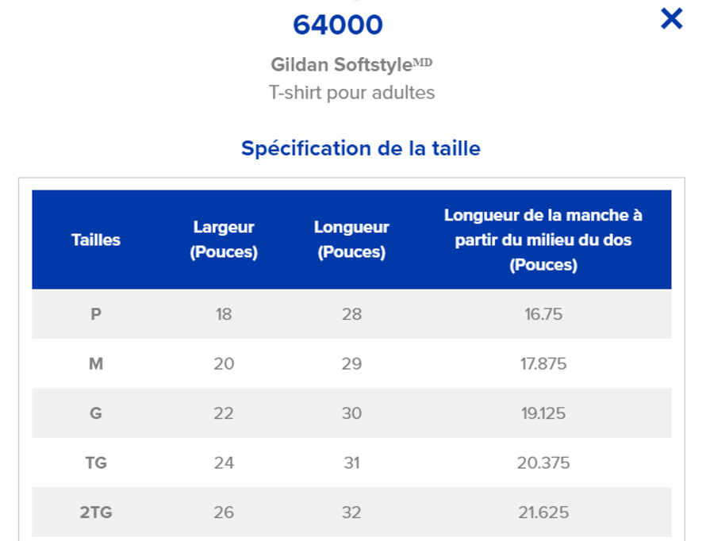Click the 2TG size row label
The width and height of the screenshot is (710, 541).
click(96, 512)
